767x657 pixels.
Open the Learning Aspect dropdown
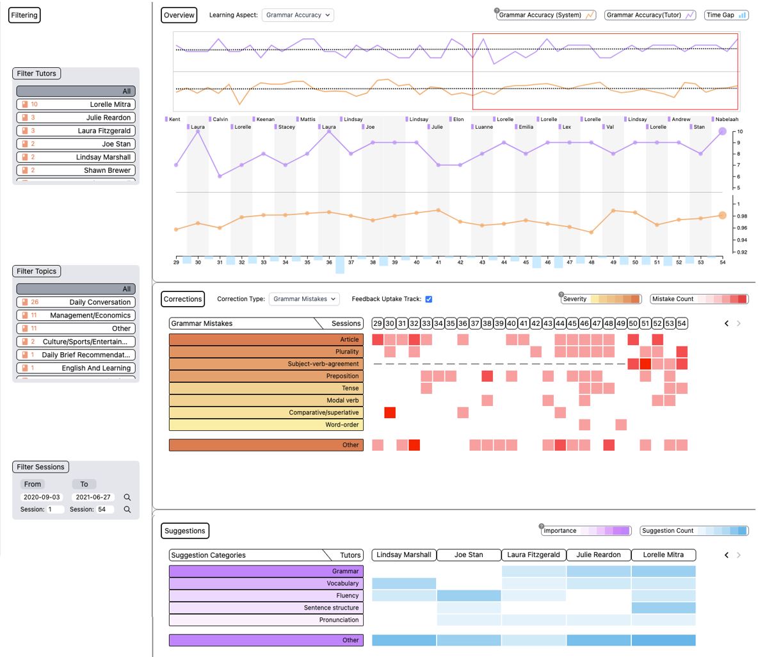click(x=298, y=15)
